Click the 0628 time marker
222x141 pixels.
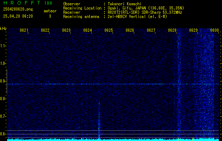(x=172, y=30)
